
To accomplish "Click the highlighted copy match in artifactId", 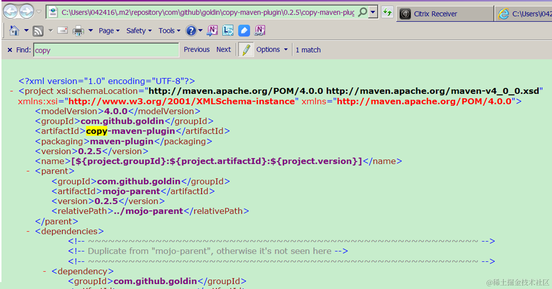I will coord(96,131).
